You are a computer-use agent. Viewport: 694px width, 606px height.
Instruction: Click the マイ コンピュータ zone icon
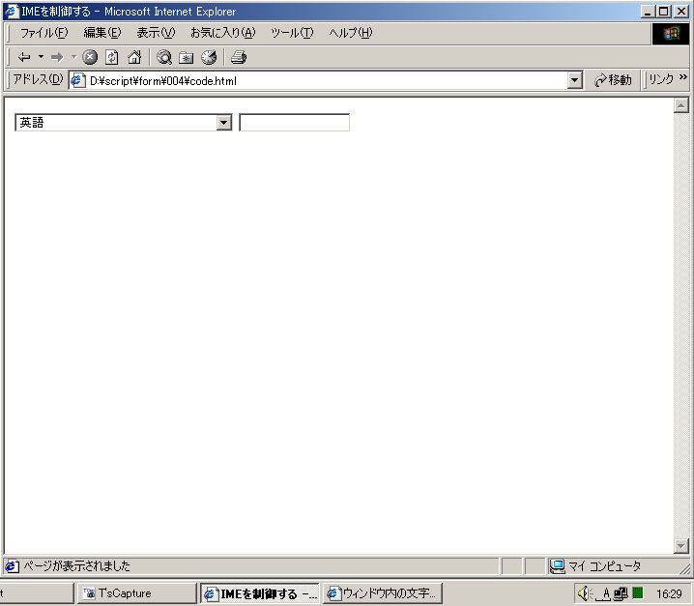pos(558,565)
